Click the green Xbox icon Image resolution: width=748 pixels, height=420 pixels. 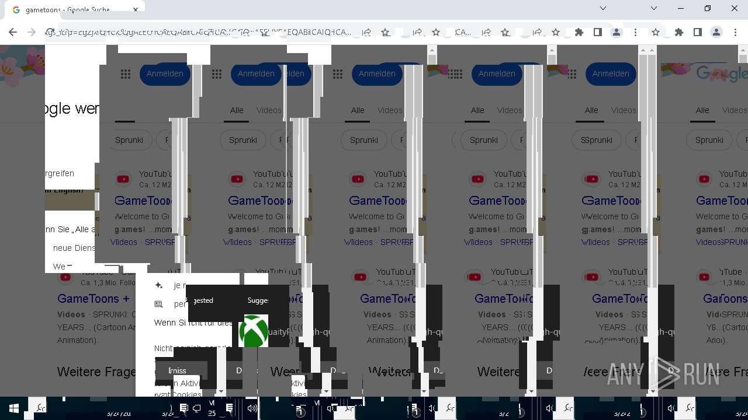click(x=254, y=331)
